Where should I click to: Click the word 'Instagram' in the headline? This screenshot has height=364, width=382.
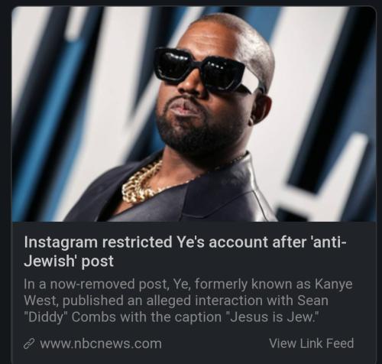(60, 242)
